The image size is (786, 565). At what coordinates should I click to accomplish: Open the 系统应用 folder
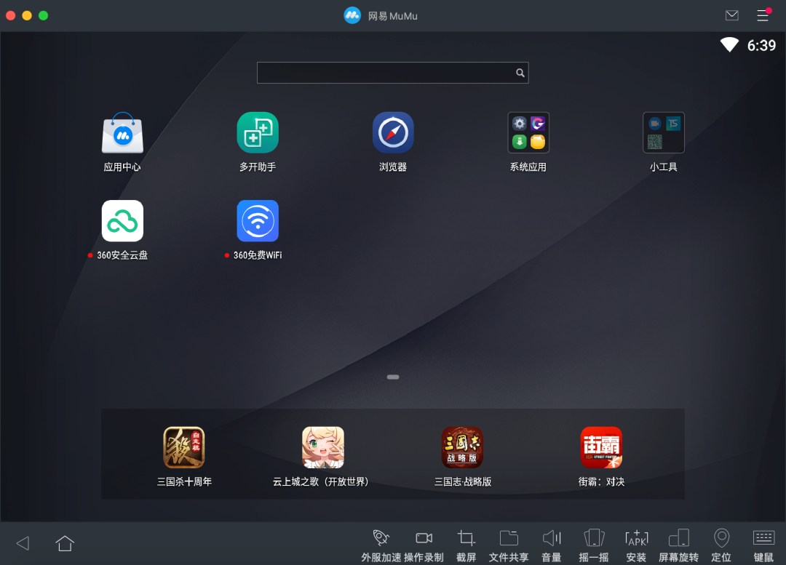click(x=528, y=133)
